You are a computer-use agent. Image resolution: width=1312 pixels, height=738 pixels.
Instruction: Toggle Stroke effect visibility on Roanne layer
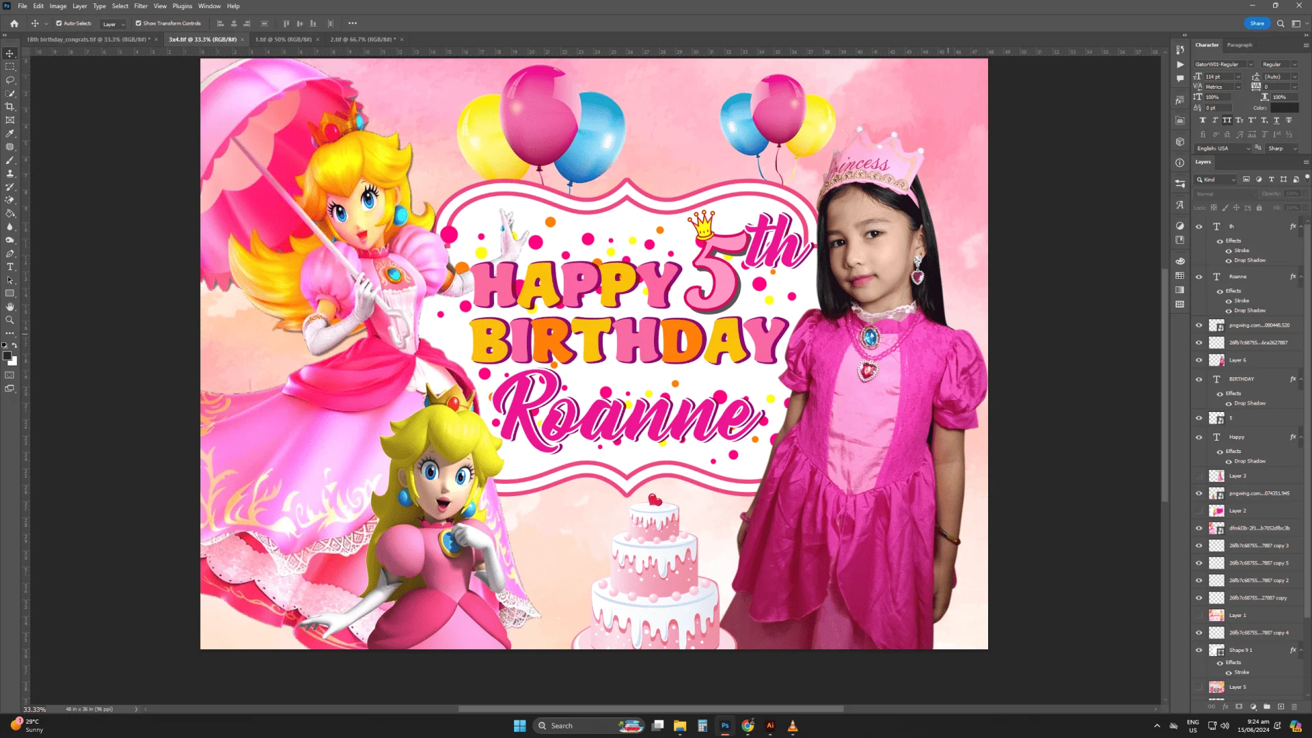[1229, 301]
